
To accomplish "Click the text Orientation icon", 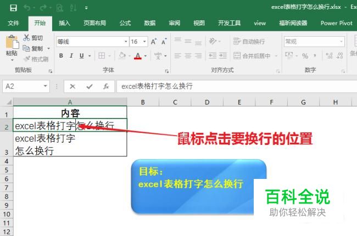I will [213, 41].
